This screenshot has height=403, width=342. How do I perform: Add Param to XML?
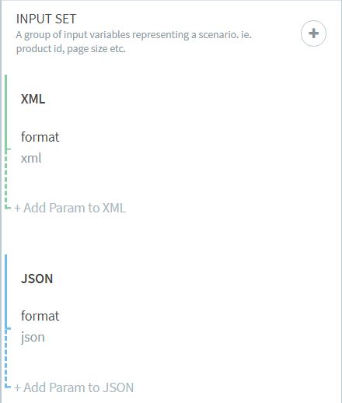tap(70, 208)
